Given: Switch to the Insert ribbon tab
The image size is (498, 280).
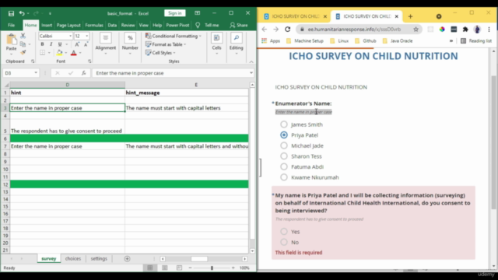Looking at the screenshot, I should click(47, 25).
